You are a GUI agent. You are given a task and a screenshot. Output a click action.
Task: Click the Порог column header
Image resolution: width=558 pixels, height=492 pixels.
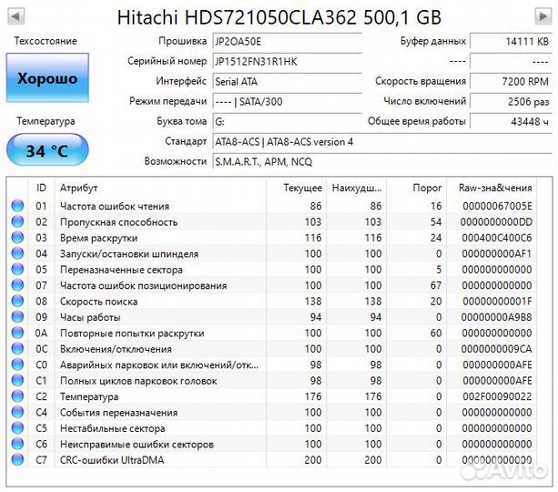tap(416, 188)
